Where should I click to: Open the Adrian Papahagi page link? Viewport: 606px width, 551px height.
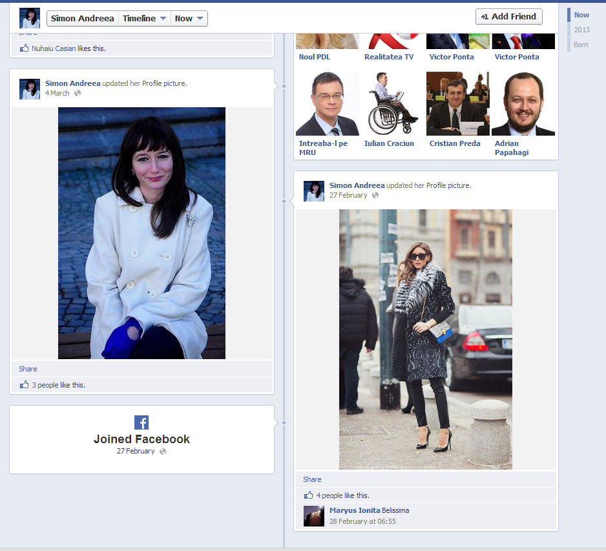pyautogui.click(x=510, y=148)
